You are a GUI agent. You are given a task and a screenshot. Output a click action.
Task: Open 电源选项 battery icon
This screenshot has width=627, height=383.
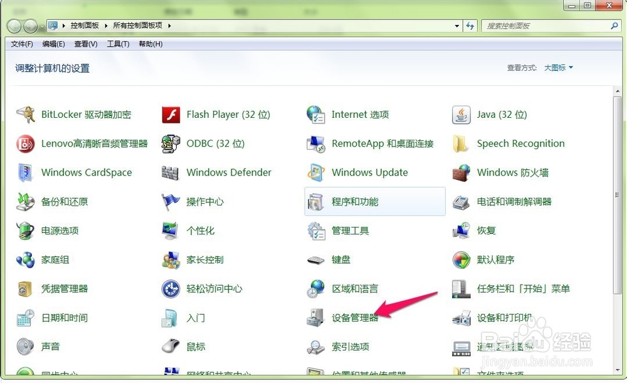click(x=26, y=231)
